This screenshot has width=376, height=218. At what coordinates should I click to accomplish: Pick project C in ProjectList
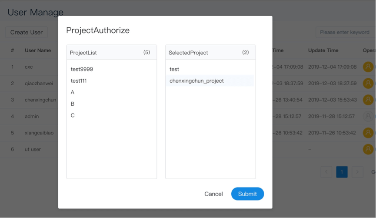click(73, 115)
